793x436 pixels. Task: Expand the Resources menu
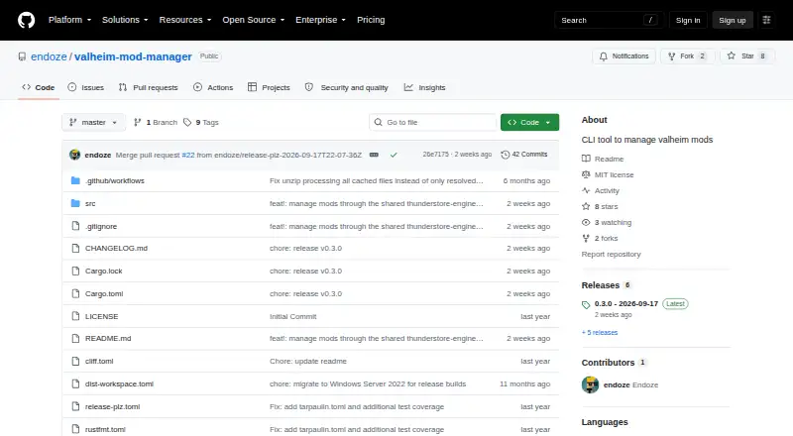(185, 20)
